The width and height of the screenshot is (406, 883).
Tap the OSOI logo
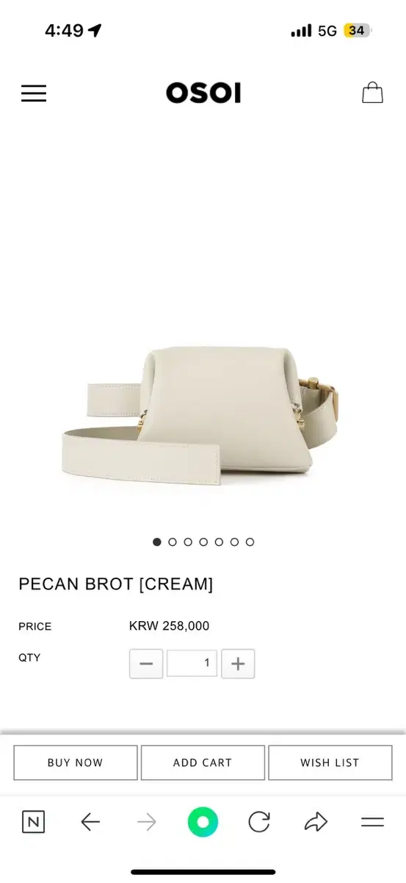pyautogui.click(x=203, y=93)
